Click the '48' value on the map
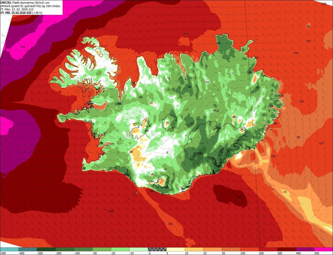 pyautogui.click(x=234, y=117)
